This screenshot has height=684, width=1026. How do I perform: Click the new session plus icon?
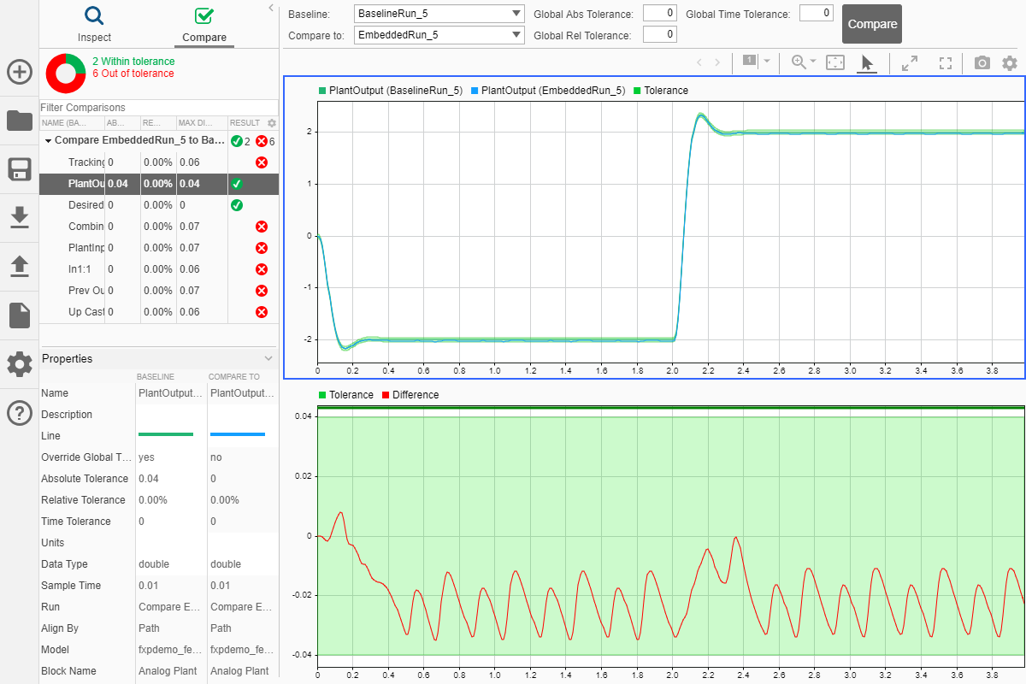tap(20, 72)
